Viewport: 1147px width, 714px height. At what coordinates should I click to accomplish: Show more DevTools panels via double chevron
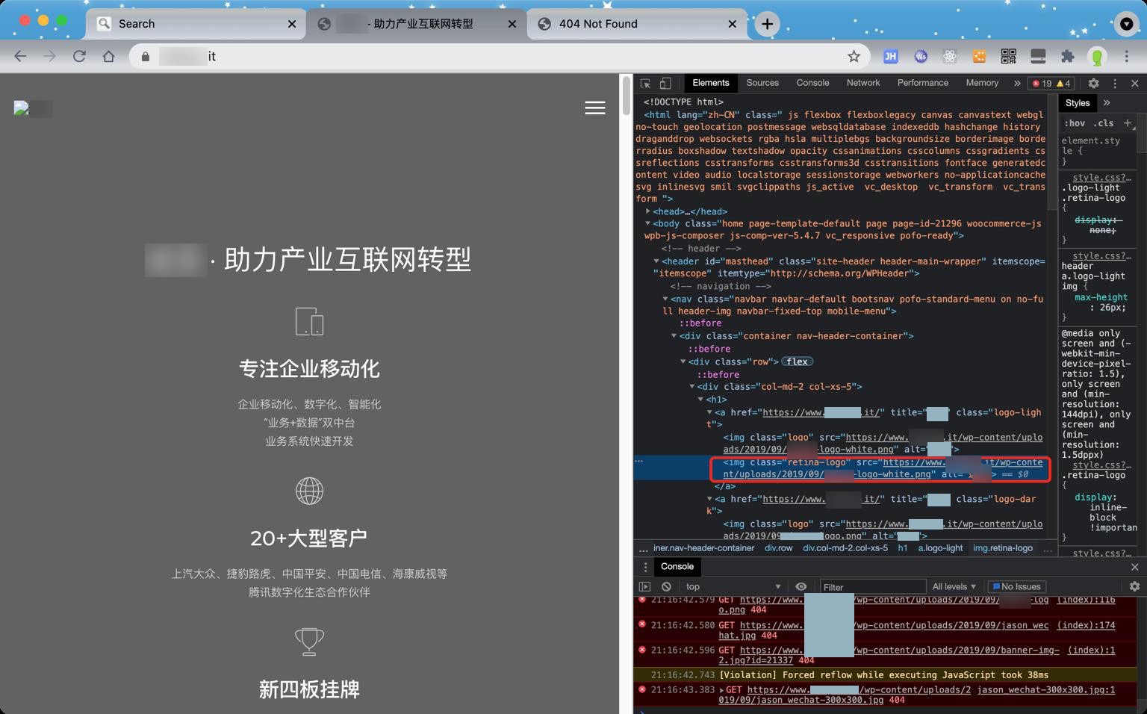tap(1017, 83)
